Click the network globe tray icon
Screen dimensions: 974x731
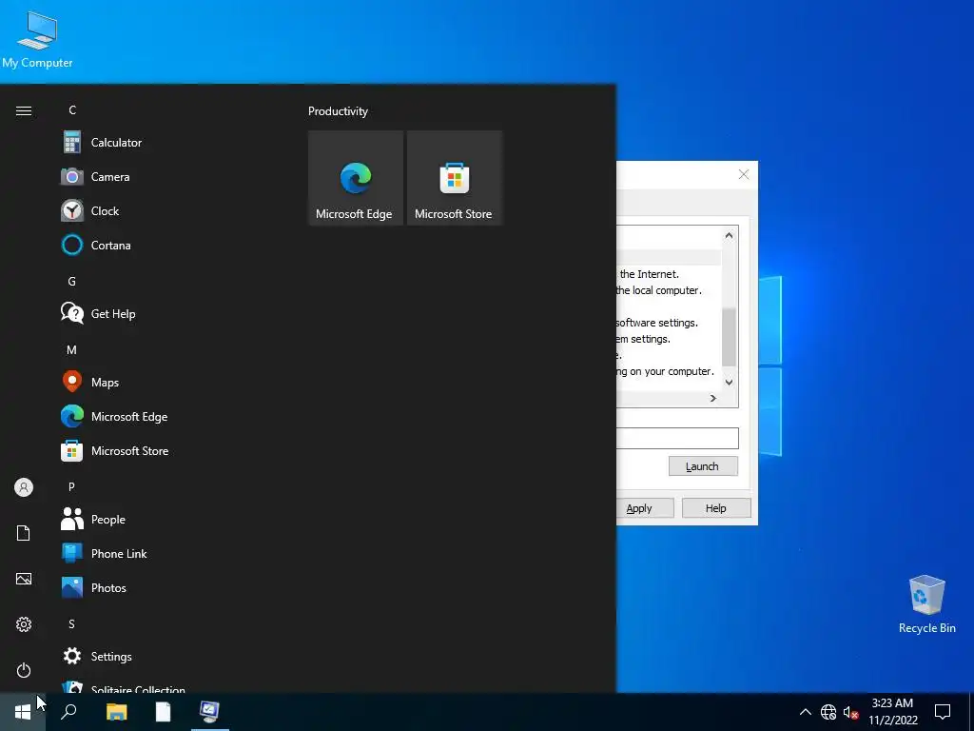click(x=828, y=712)
